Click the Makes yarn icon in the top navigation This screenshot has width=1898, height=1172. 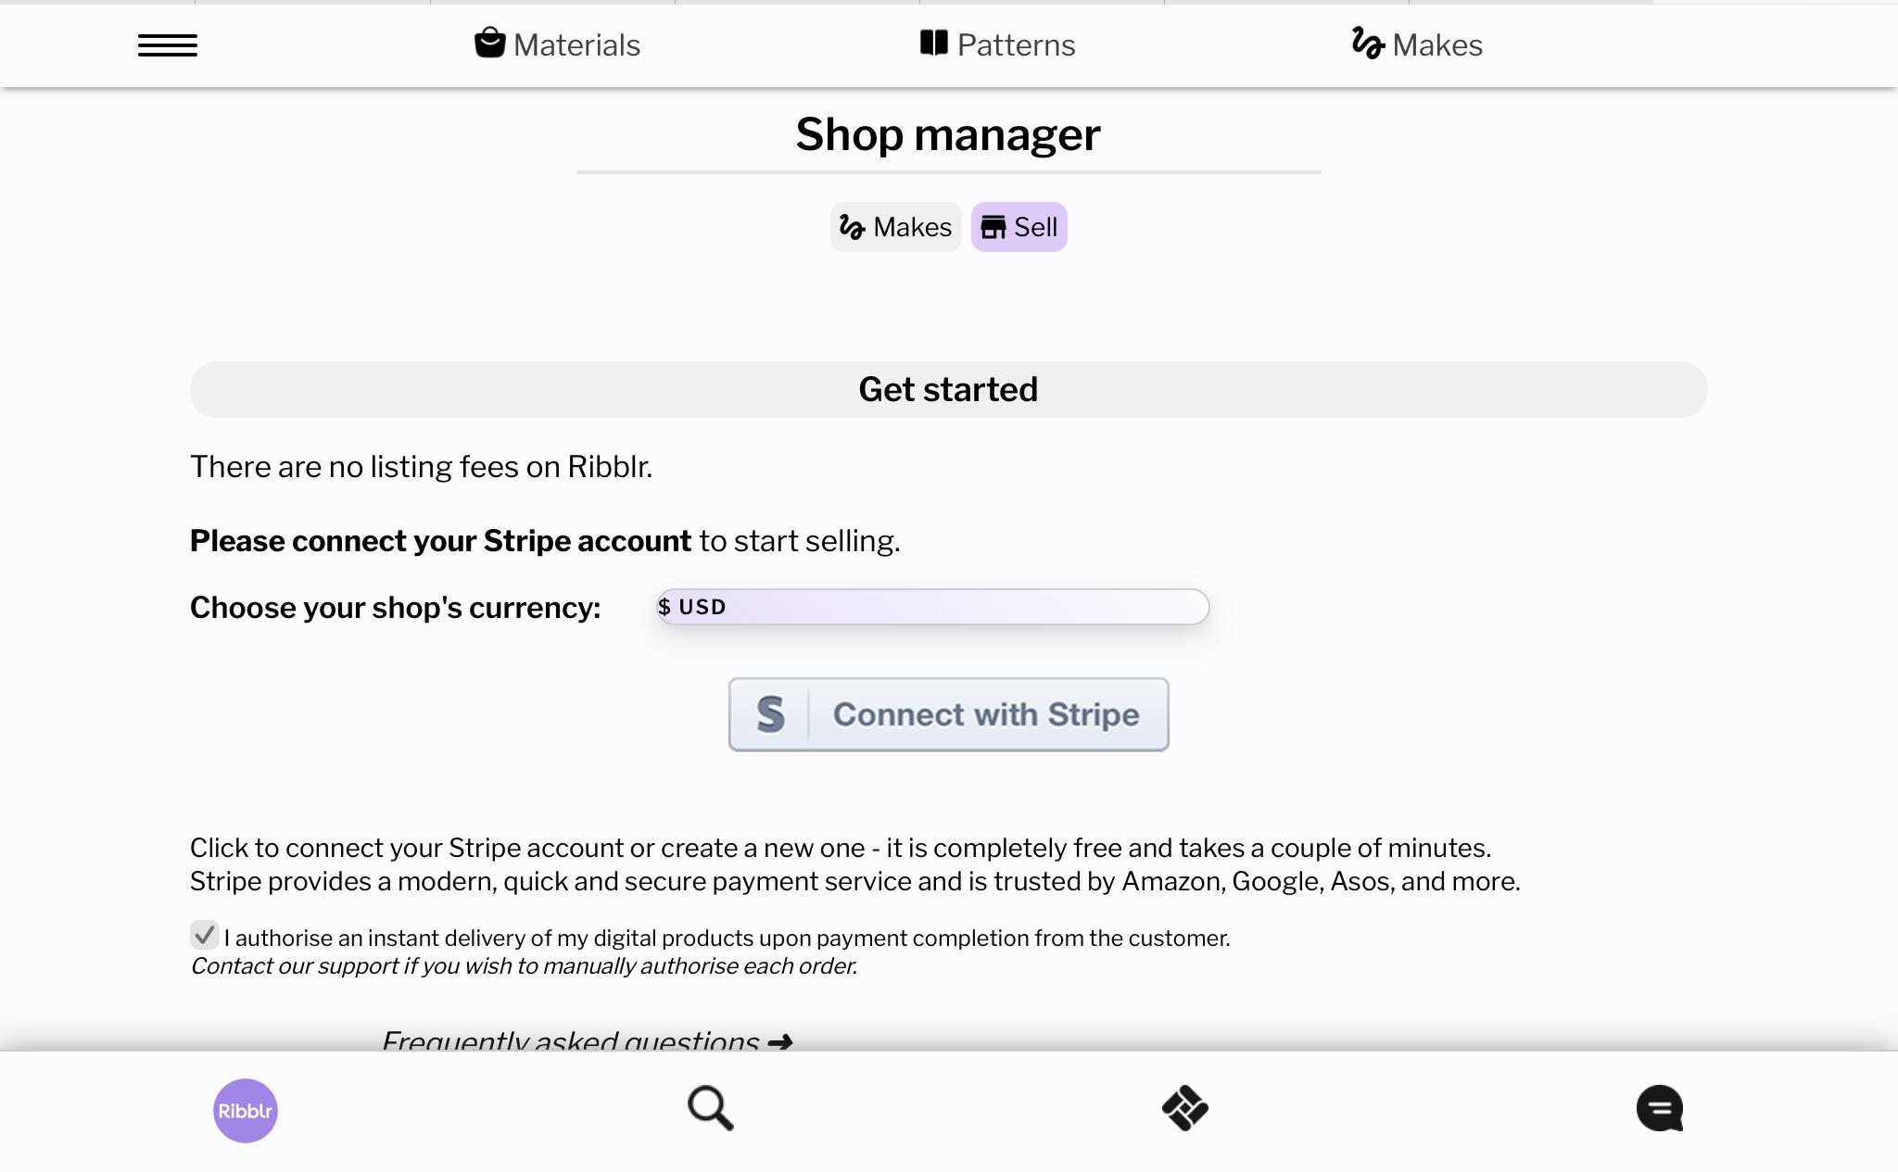pyautogui.click(x=1367, y=44)
